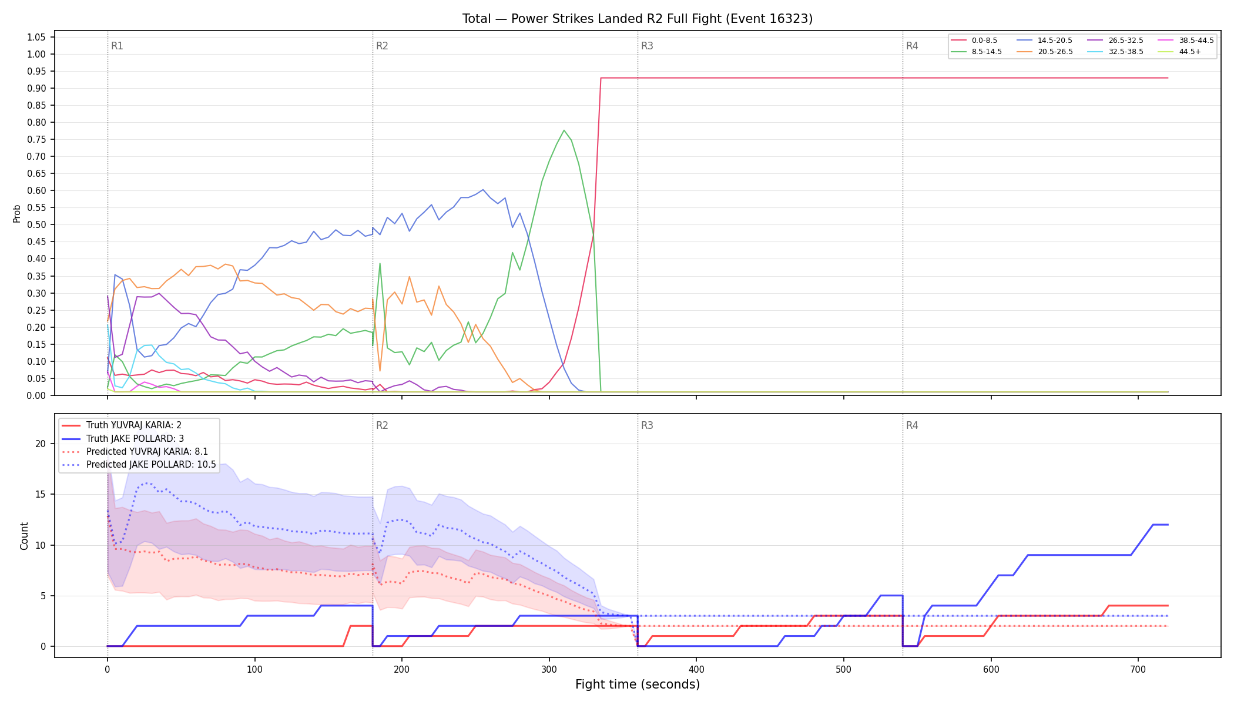Pick the purple line swatch for 26.5-32.5
Image resolution: width=1234 pixels, height=705 pixels.
coord(1095,41)
